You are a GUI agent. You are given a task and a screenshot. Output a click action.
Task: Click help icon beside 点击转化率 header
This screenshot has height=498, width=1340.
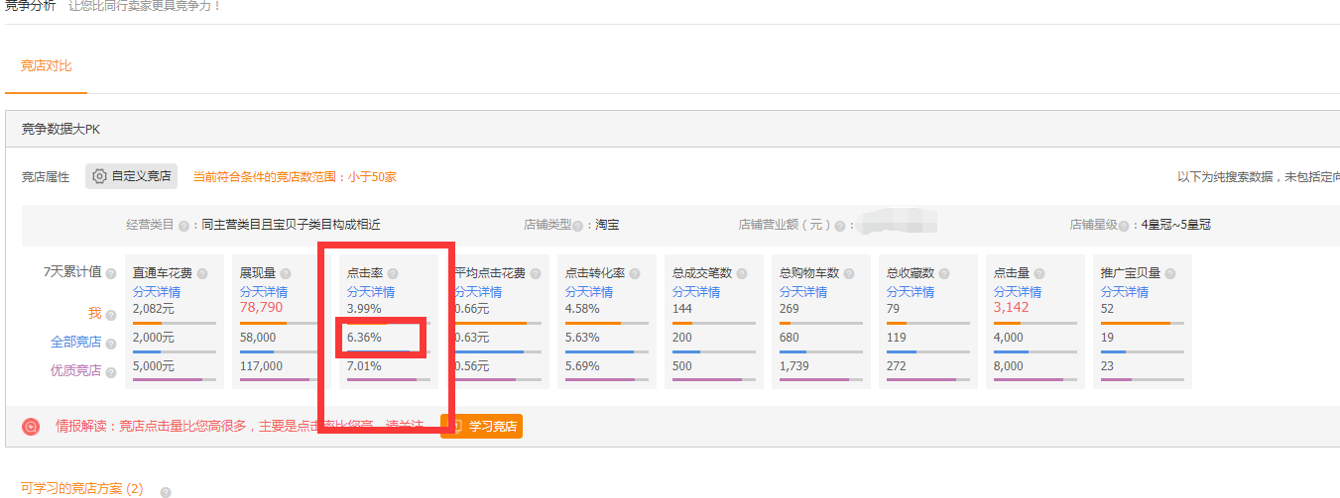pyautogui.click(x=634, y=273)
